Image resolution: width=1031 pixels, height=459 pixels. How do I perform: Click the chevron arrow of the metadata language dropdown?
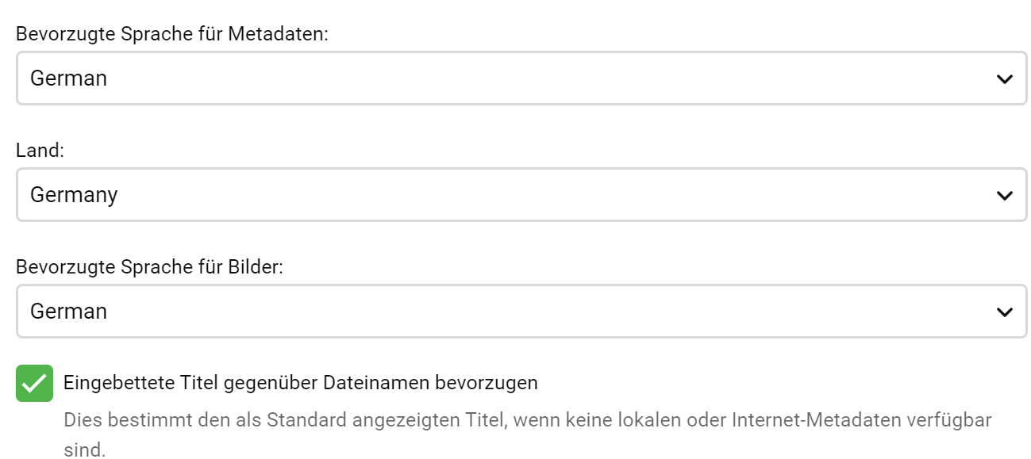pos(1004,78)
